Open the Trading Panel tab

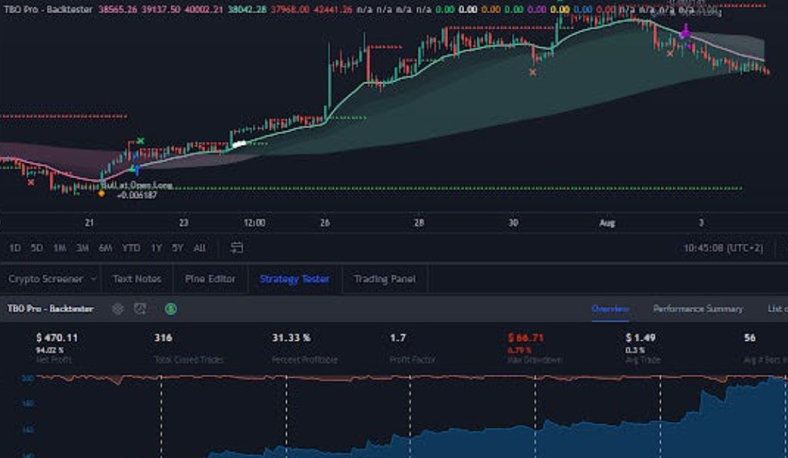click(385, 278)
